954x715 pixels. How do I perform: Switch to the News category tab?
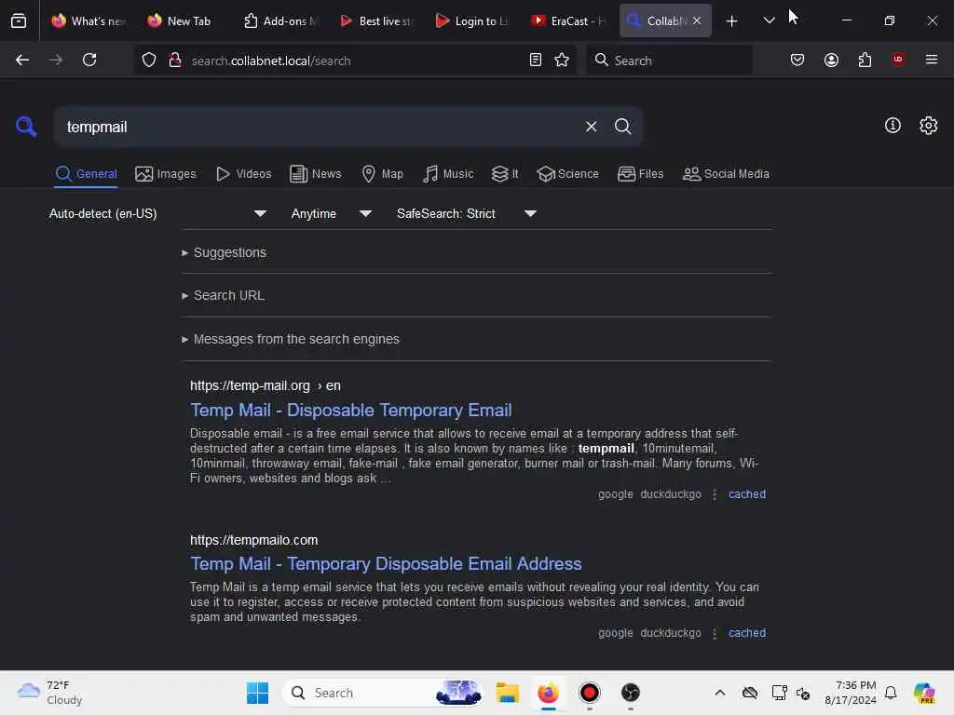point(316,174)
